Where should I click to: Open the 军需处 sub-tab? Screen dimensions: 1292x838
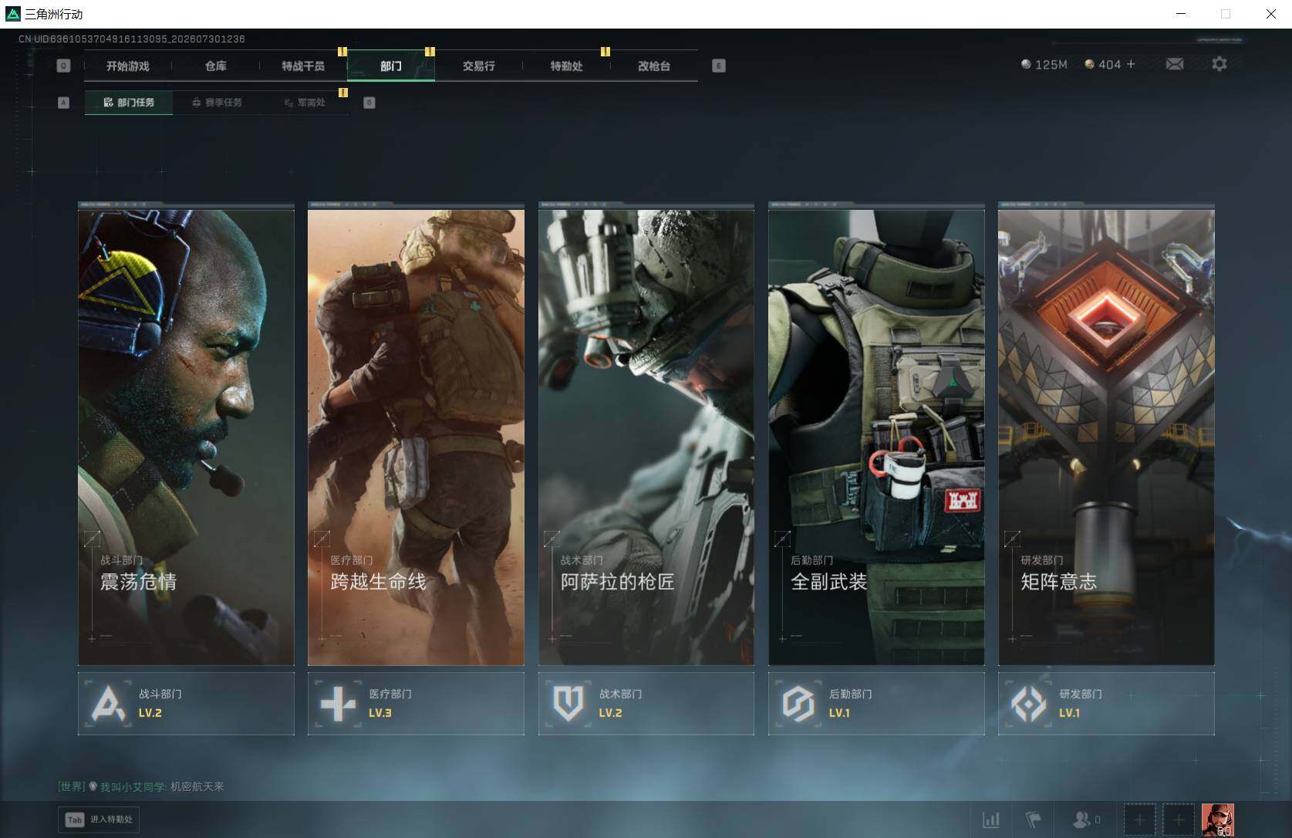305,103
